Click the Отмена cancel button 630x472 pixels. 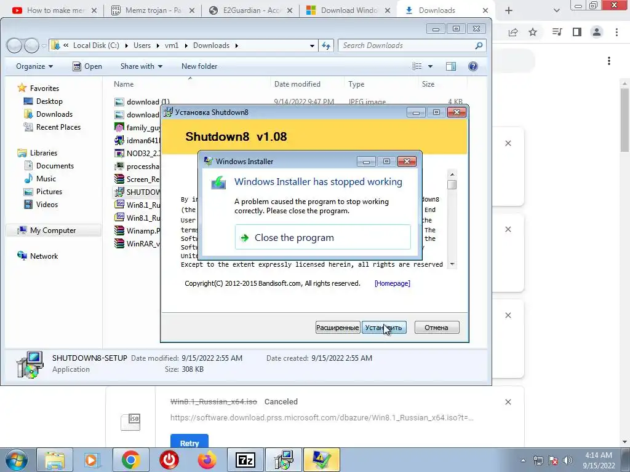[436, 328]
